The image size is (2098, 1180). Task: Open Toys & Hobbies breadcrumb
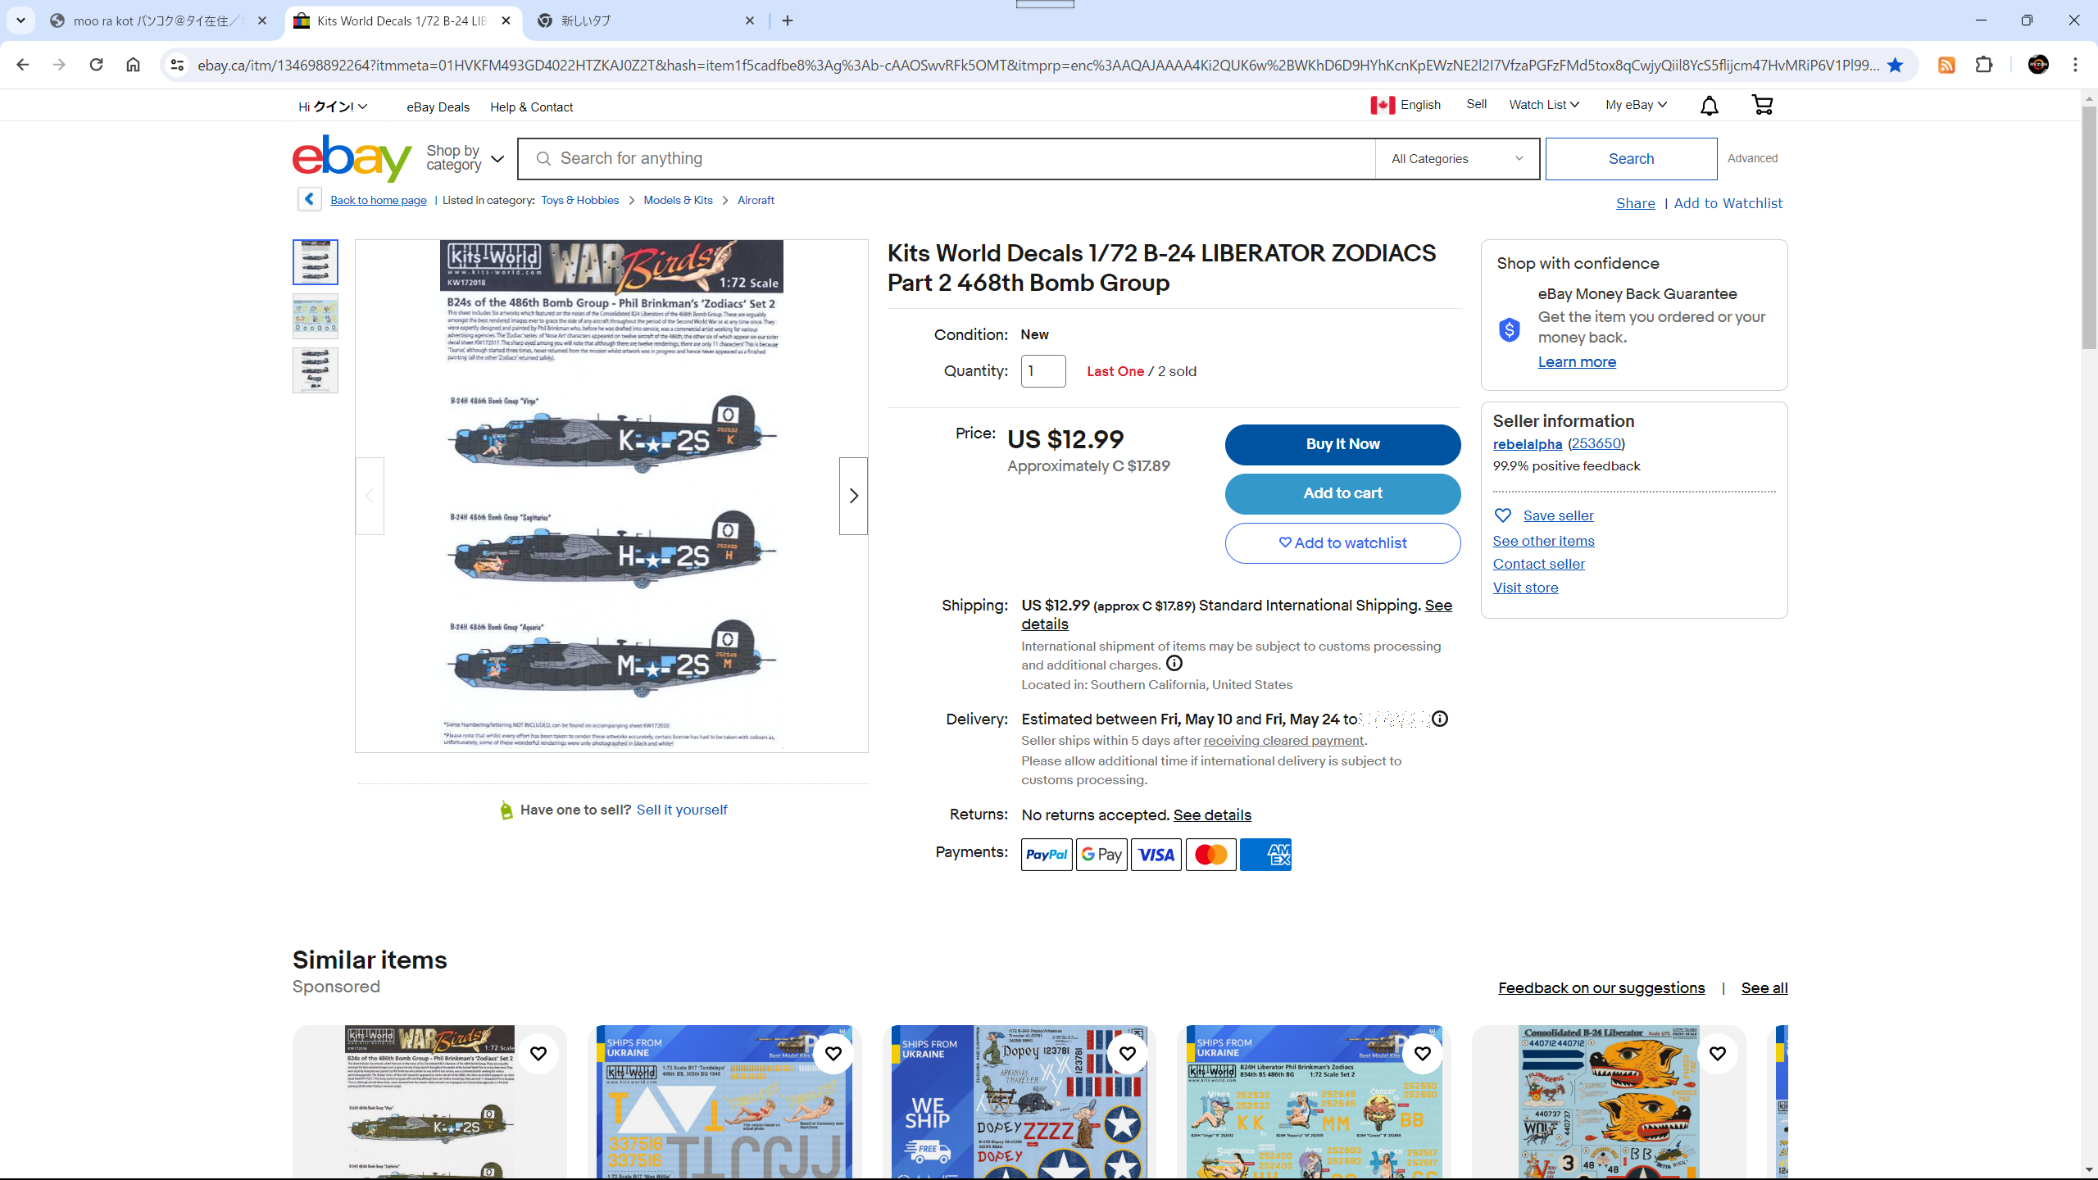click(579, 200)
